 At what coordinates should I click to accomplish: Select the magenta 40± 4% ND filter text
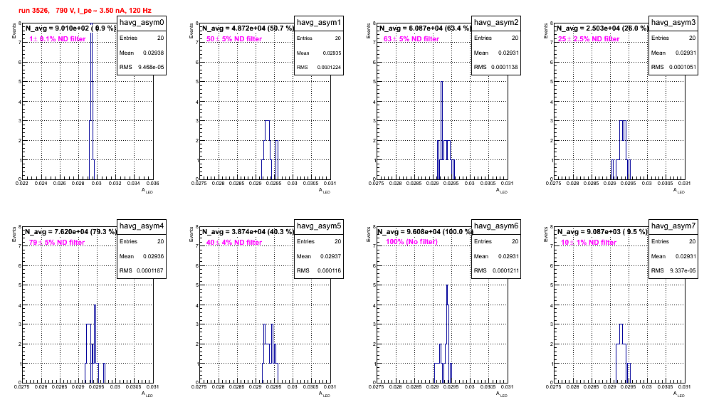tap(234, 243)
